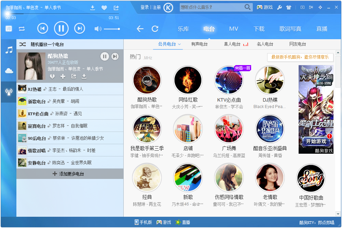Click 添加更多电台 button
The image size is (342, 228).
click(x=70, y=174)
